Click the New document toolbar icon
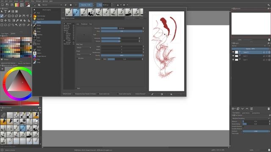Viewport: 271px width, 152px height. (3, 5)
